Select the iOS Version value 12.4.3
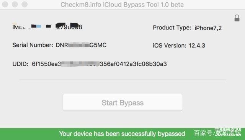Image resolution: width=245 pixels, height=140 pixels. tap(197, 46)
